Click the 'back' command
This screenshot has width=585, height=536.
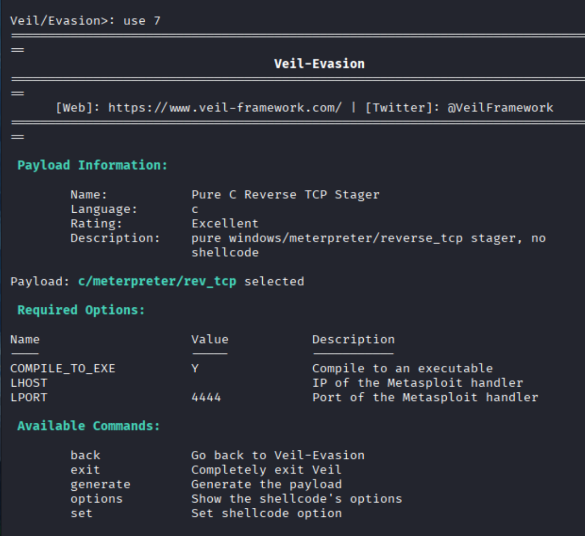(85, 456)
